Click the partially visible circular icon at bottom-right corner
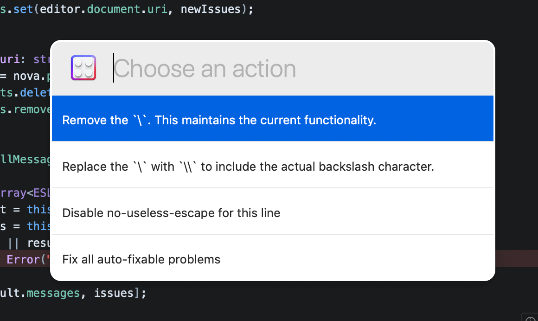The image size is (538, 321). 531,318
